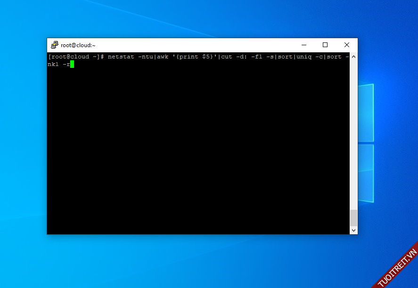Click the word netstat in the command

121,57
